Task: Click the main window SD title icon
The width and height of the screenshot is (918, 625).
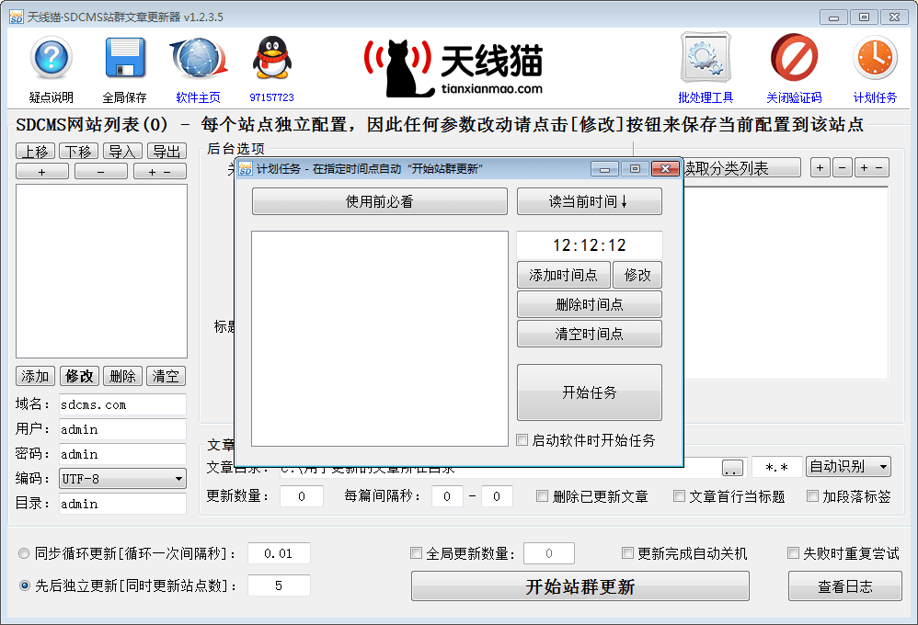Action: (x=16, y=17)
